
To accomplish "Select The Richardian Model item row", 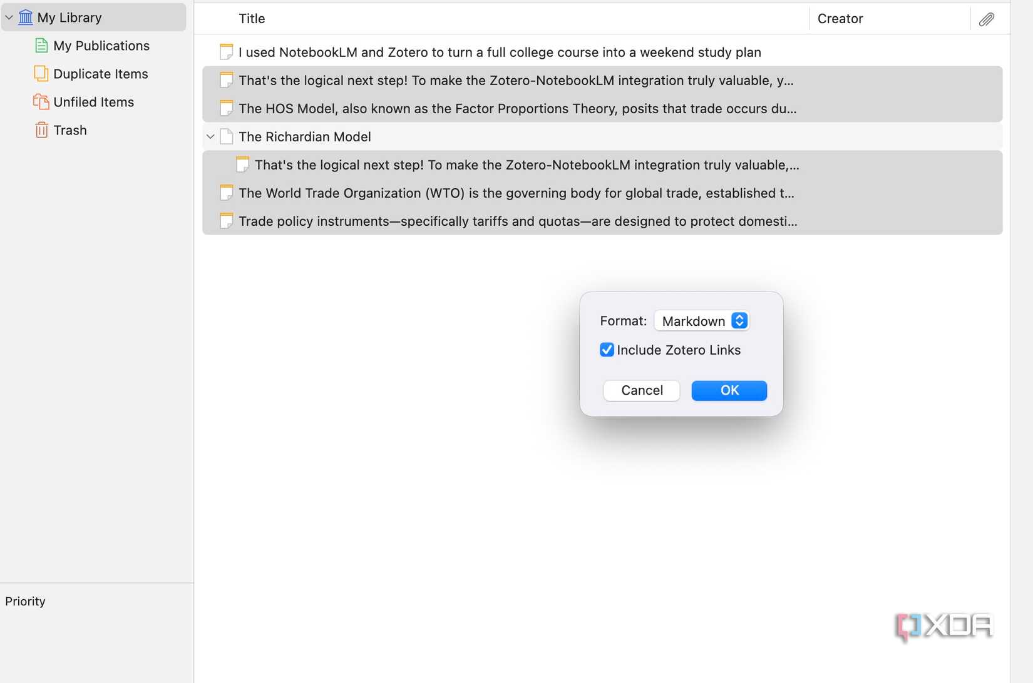I will coord(305,136).
